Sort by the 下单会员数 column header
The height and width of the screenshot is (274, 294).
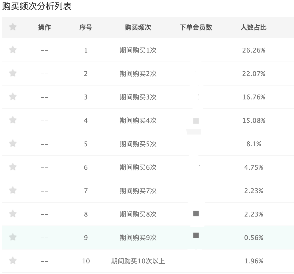196,28
